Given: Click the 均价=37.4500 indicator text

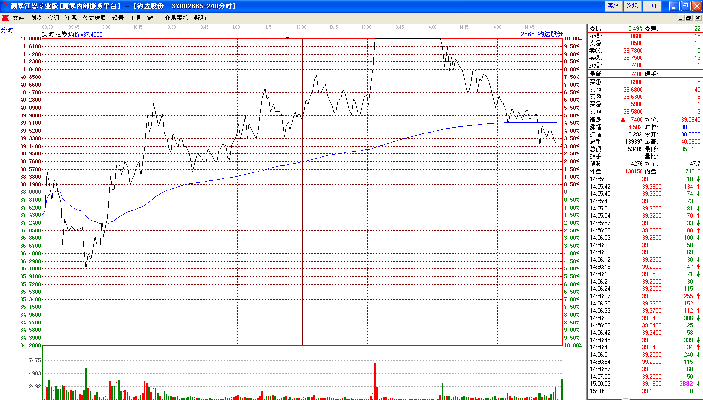Looking at the screenshot, I should pyautogui.click(x=85, y=34).
